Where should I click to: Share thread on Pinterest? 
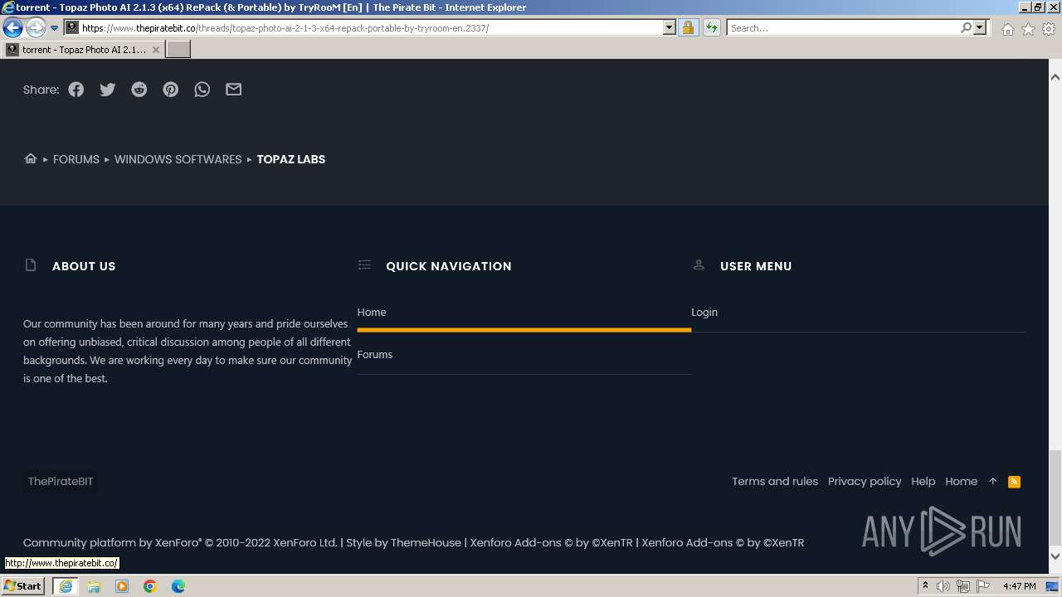(171, 90)
